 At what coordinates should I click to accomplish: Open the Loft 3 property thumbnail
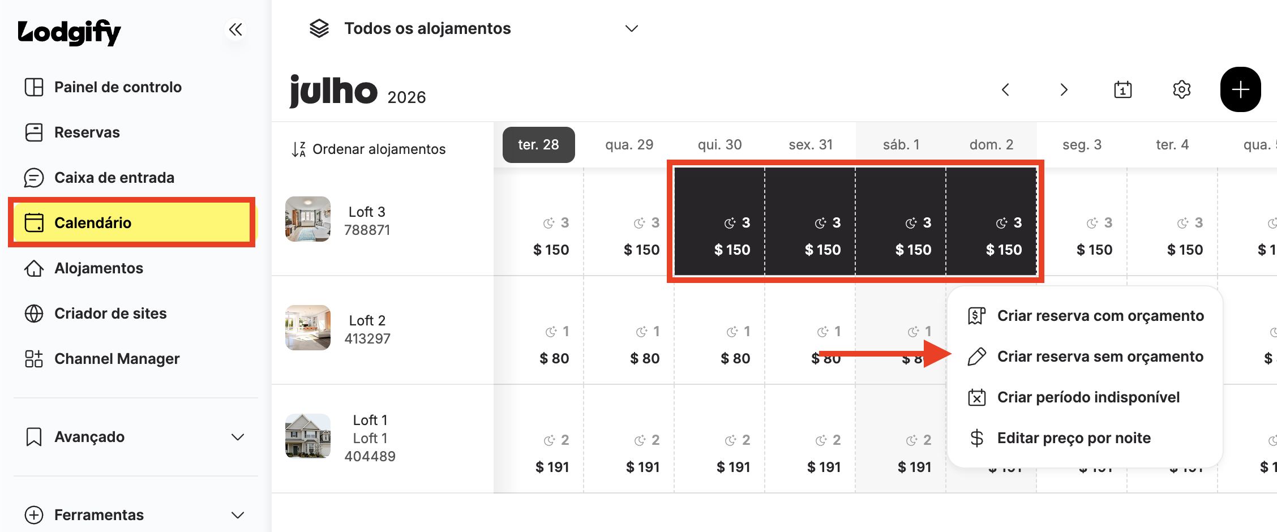click(x=308, y=219)
